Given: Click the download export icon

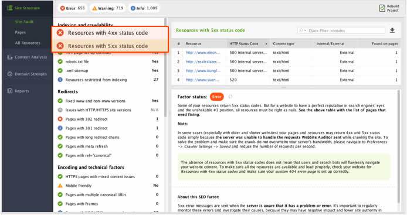Looking at the screenshot, I should [x=392, y=30].
